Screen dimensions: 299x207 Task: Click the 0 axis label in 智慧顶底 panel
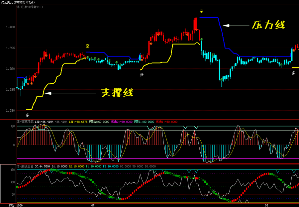pos(14,145)
